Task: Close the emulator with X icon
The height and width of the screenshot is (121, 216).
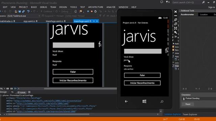Action: [175, 12]
